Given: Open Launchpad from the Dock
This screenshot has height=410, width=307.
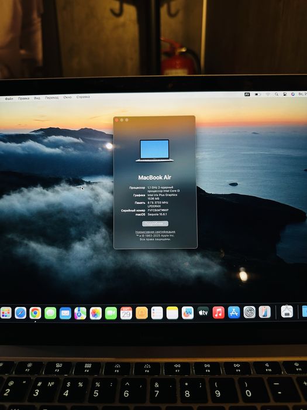Looking at the screenshot, I should pos(6,313).
